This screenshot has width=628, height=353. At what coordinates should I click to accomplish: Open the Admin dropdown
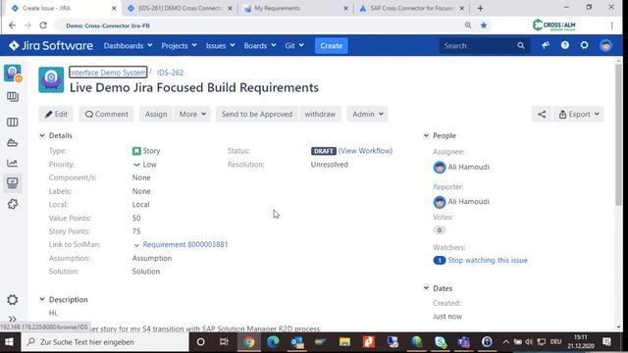tap(367, 114)
